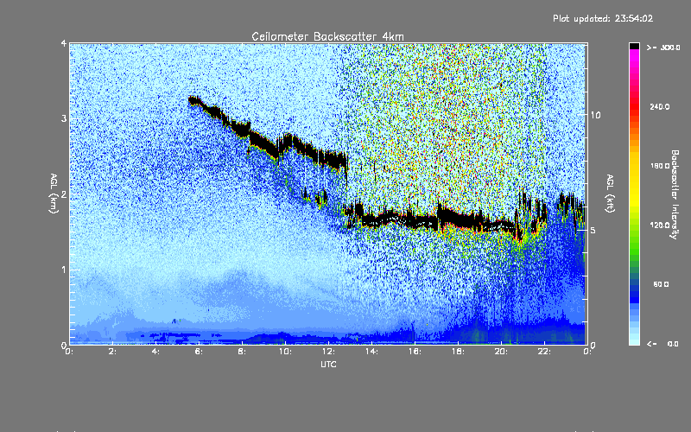
Task: Click the 'Backscatter Intensity' colorbar label
Action: [x=675, y=194]
